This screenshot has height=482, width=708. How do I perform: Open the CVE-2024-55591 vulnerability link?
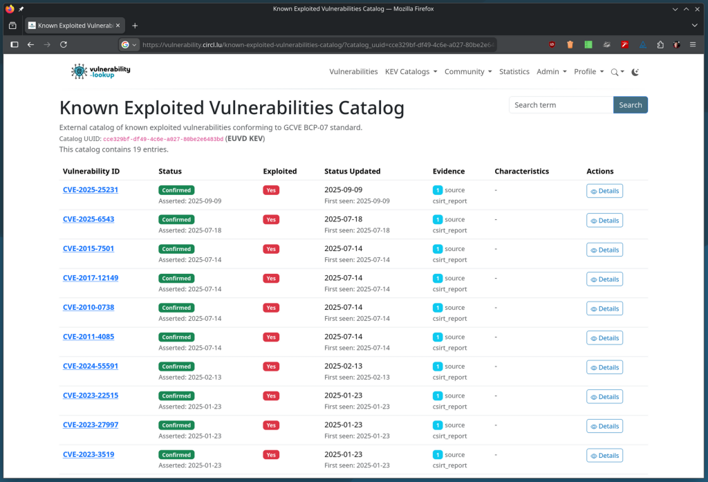(x=91, y=367)
